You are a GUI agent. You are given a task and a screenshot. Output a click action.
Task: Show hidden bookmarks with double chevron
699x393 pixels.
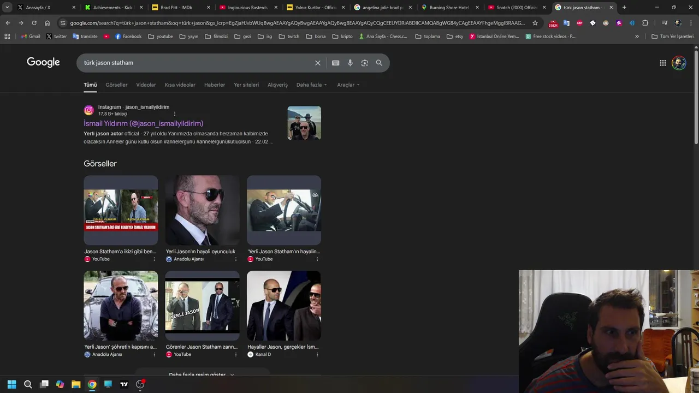coord(637,36)
